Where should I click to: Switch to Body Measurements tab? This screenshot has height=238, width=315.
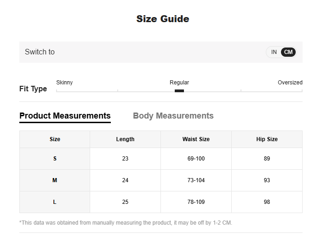point(173,116)
